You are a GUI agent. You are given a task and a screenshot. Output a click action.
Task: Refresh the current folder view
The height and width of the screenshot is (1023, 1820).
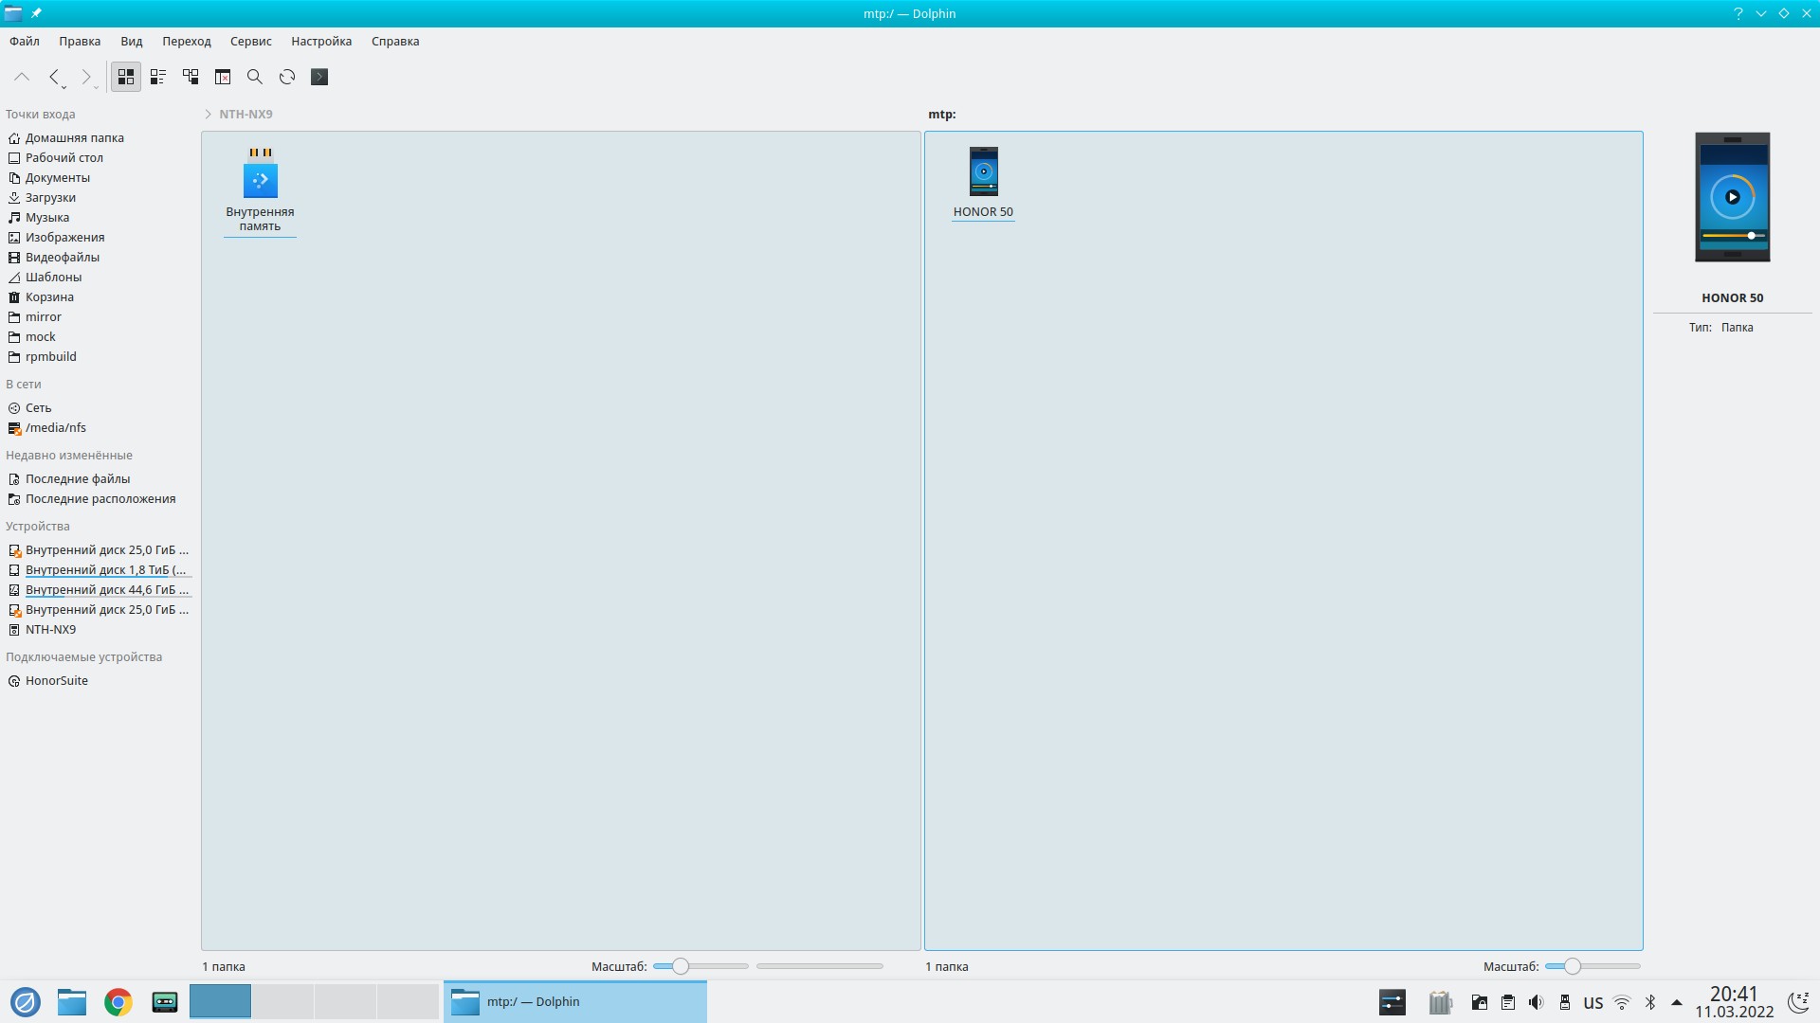click(x=287, y=77)
